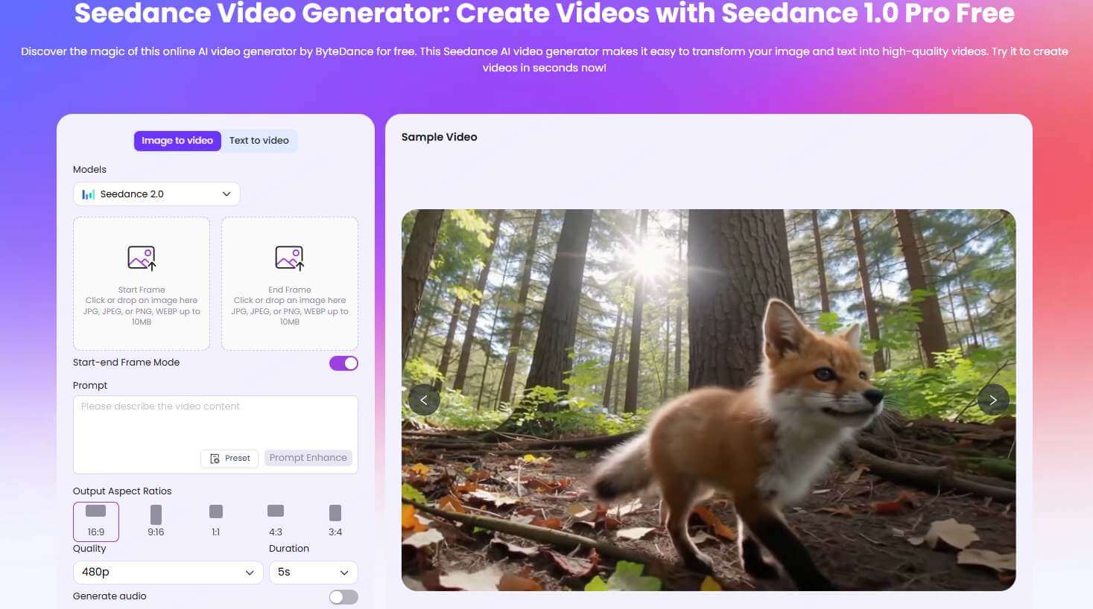The width and height of the screenshot is (1093, 609).
Task: Select the 9:16 aspect ratio option
Action: click(x=156, y=511)
